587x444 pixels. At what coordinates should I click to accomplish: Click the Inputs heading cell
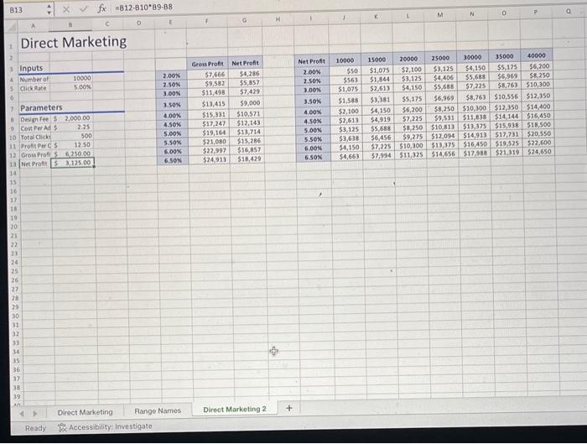[32, 68]
